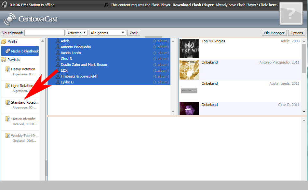
Task: Open the Artiesten search type dropdown
Action: 77,33
